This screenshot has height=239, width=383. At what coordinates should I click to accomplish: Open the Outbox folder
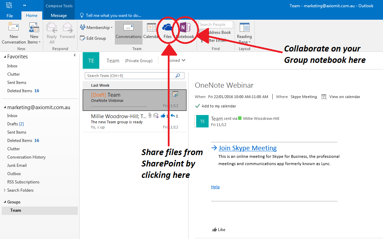tap(14, 174)
